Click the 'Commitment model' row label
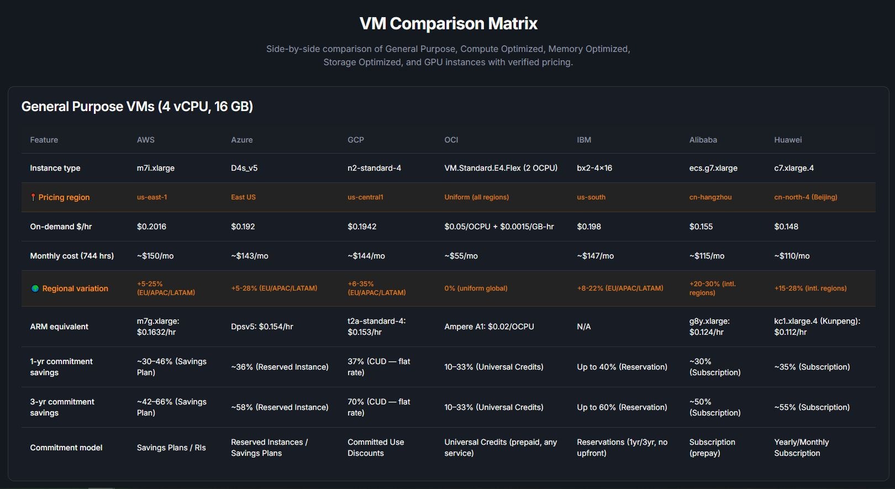Image resolution: width=895 pixels, height=489 pixels. click(x=66, y=448)
